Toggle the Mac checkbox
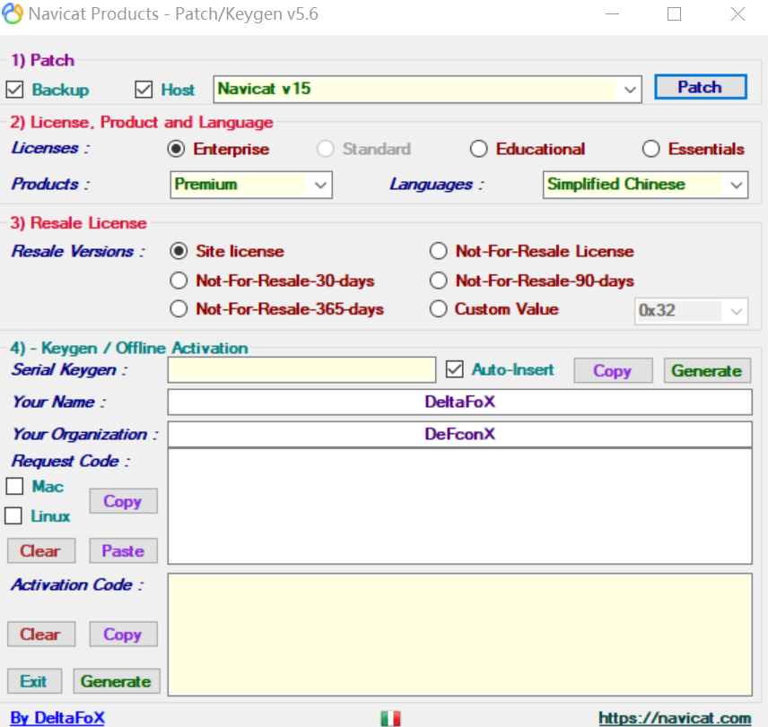This screenshot has height=727, width=768. click(x=14, y=486)
